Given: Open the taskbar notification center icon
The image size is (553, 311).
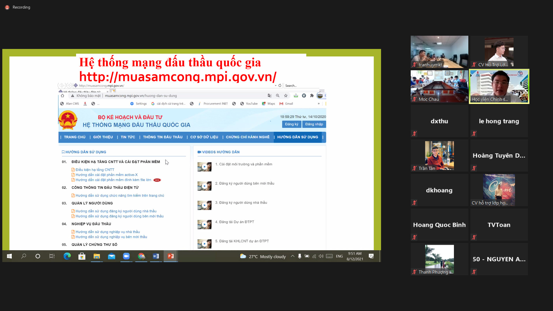Looking at the screenshot, I should pos(371,256).
